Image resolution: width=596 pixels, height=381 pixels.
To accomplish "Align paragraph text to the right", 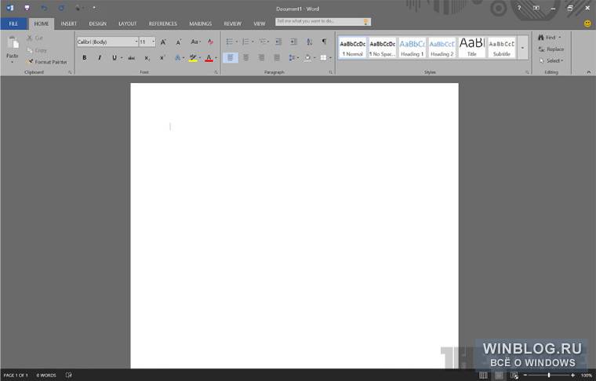I will (x=261, y=58).
